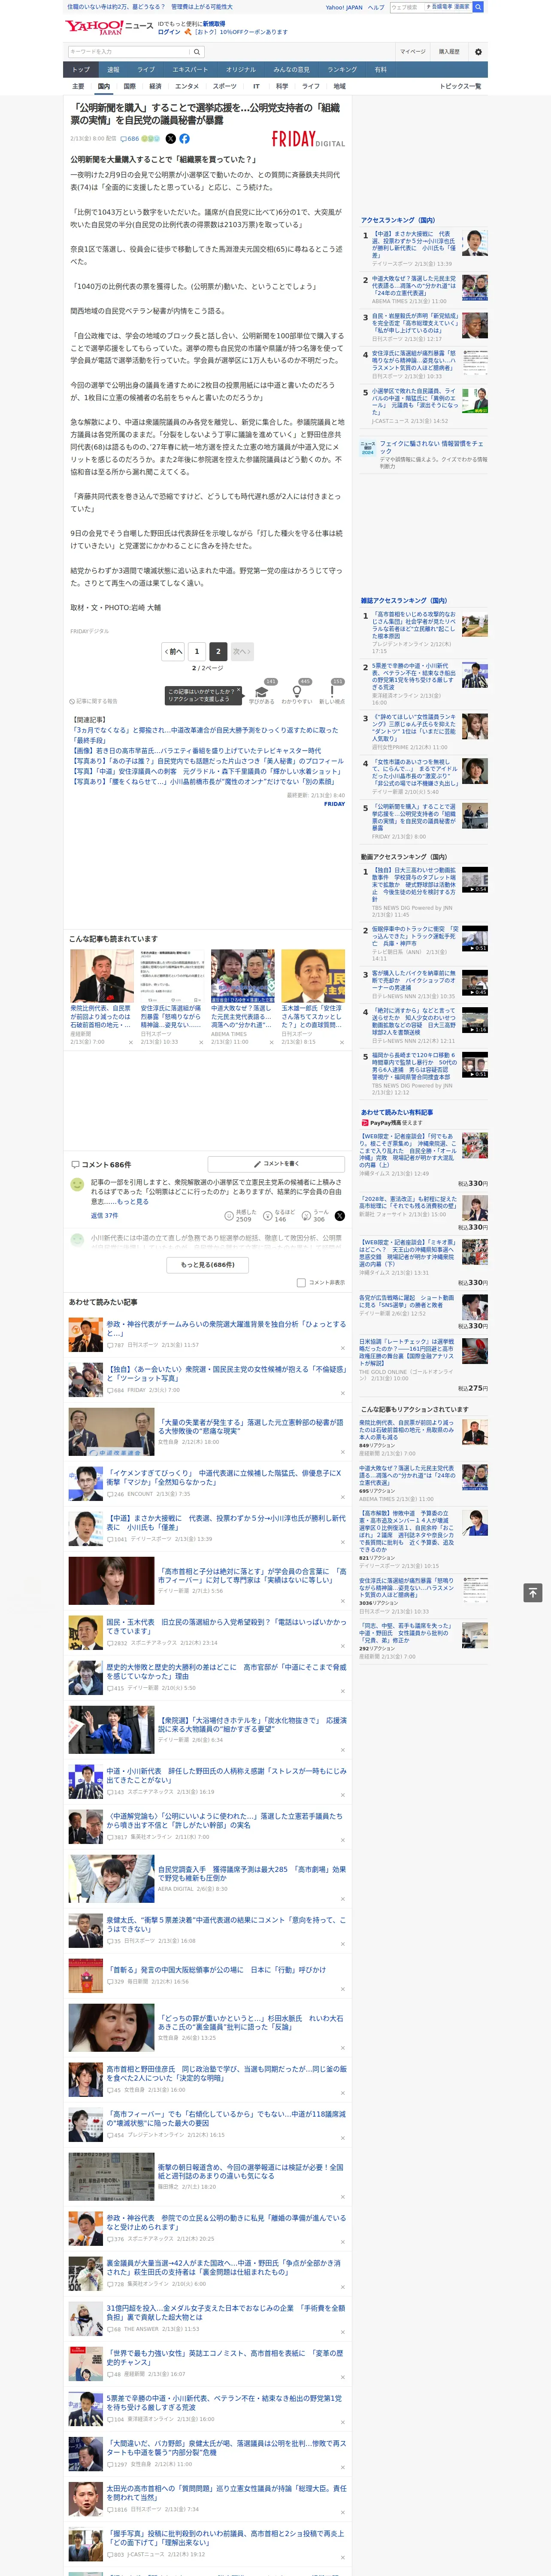
Task: Click the ログイン link
Action: (x=169, y=32)
